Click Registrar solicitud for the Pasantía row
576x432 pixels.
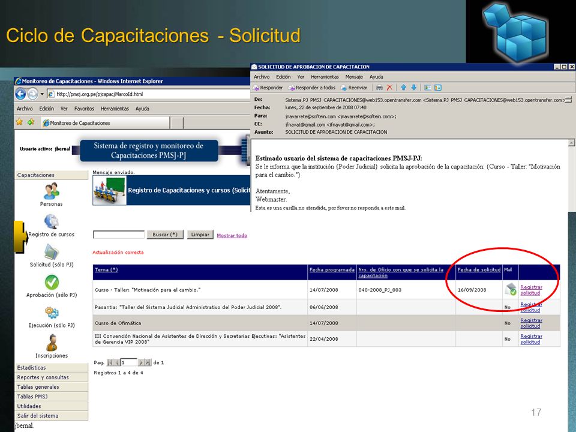click(531, 307)
